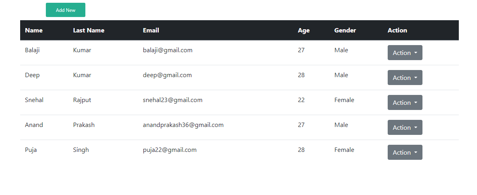Click the last name Prakash
This screenshot has height=195, width=477.
[x=84, y=125]
